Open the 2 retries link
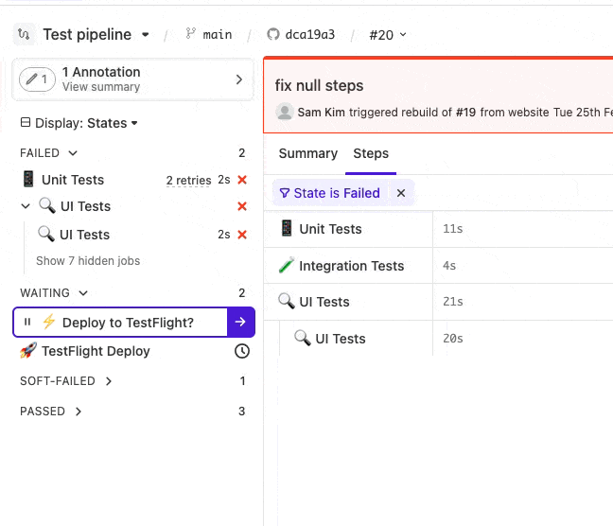 coord(188,180)
